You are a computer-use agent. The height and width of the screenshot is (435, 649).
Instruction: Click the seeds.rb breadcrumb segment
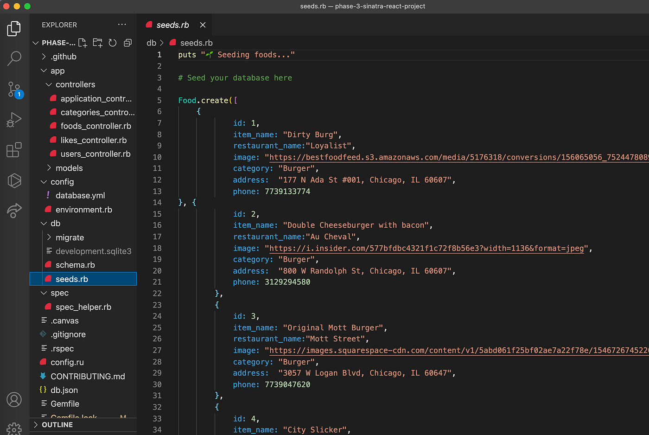(x=196, y=43)
